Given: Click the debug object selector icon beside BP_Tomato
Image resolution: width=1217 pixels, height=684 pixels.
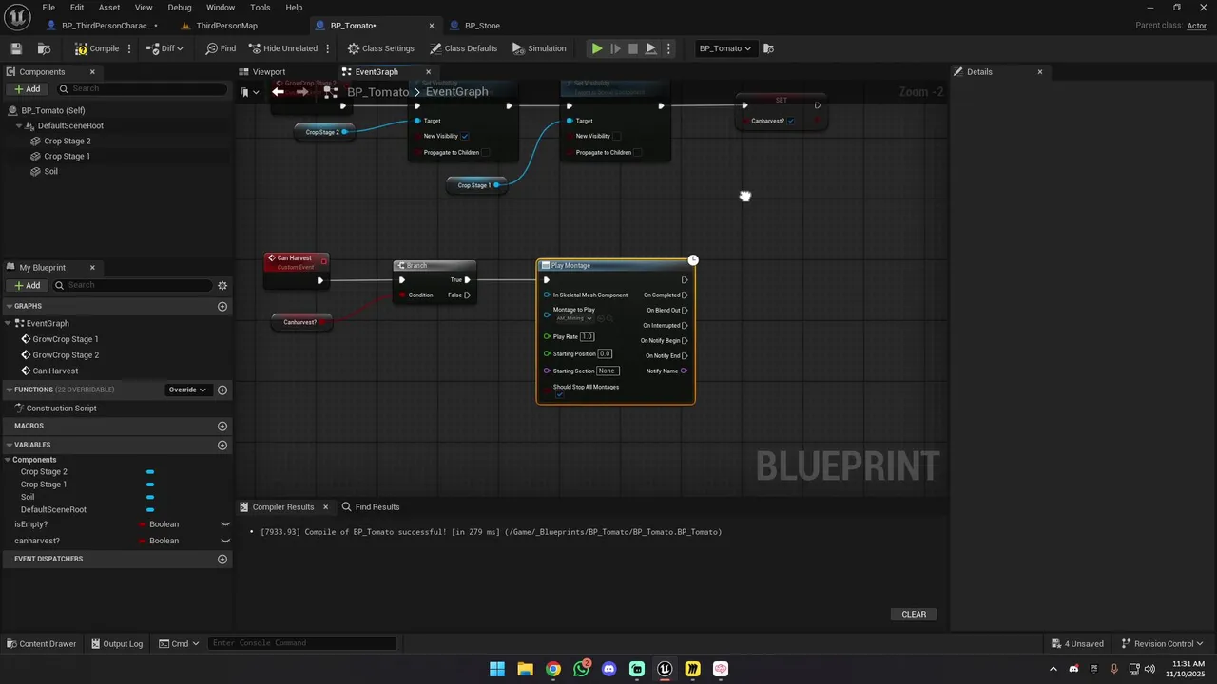Looking at the screenshot, I should (769, 48).
